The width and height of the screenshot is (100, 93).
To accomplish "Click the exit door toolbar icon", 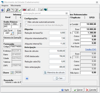I will pos(3,10).
